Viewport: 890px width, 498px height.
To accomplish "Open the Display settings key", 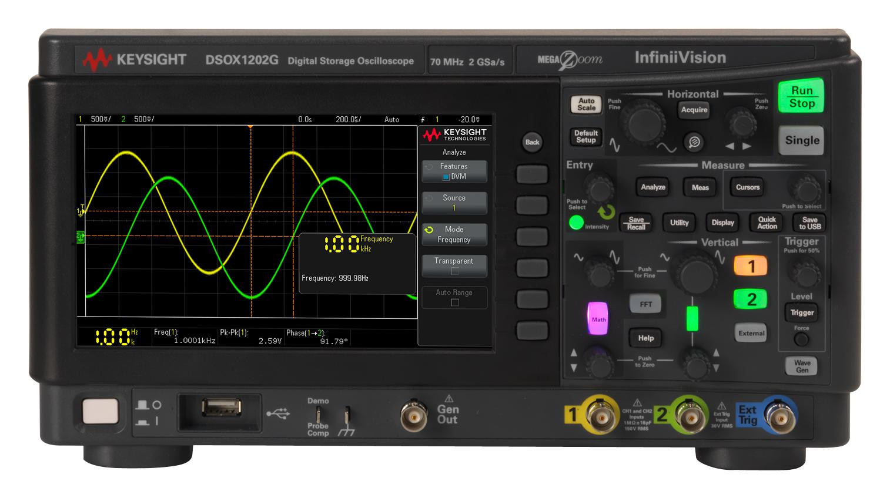I will [x=722, y=223].
